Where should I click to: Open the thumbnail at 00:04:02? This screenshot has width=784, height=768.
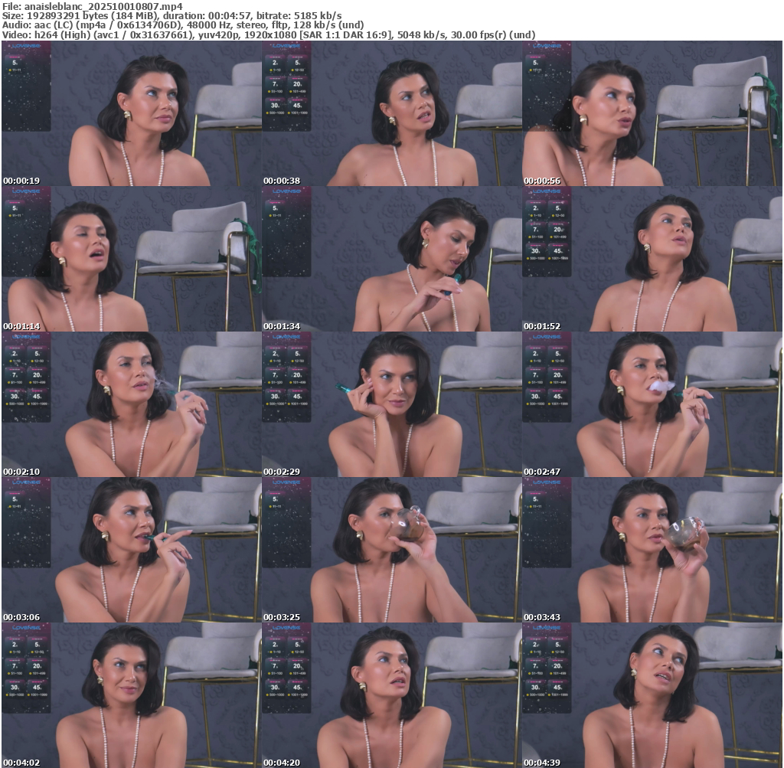131,694
